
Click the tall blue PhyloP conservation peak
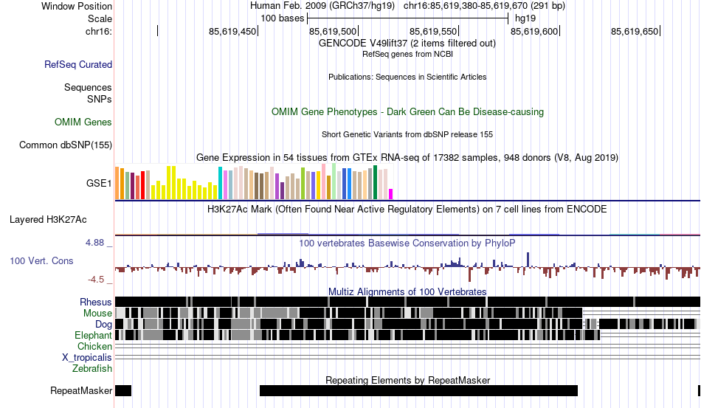tap(528, 260)
